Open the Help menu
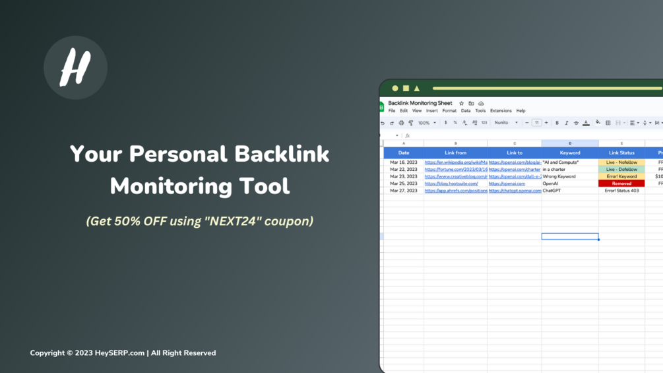Screen dimensions: 663x373 tap(521, 111)
